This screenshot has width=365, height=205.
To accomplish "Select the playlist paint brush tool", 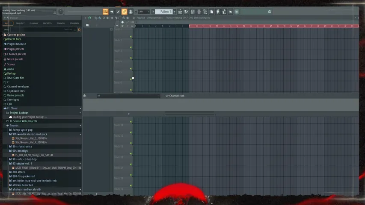I will (x=100, y=18).
